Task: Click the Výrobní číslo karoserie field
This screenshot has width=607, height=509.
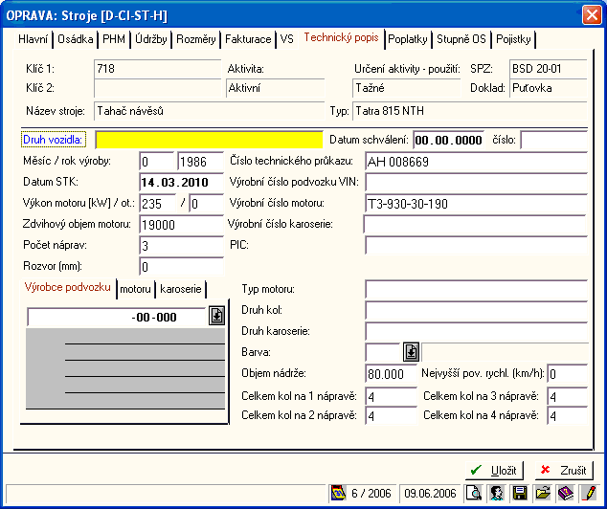Action: [x=476, y=224]
